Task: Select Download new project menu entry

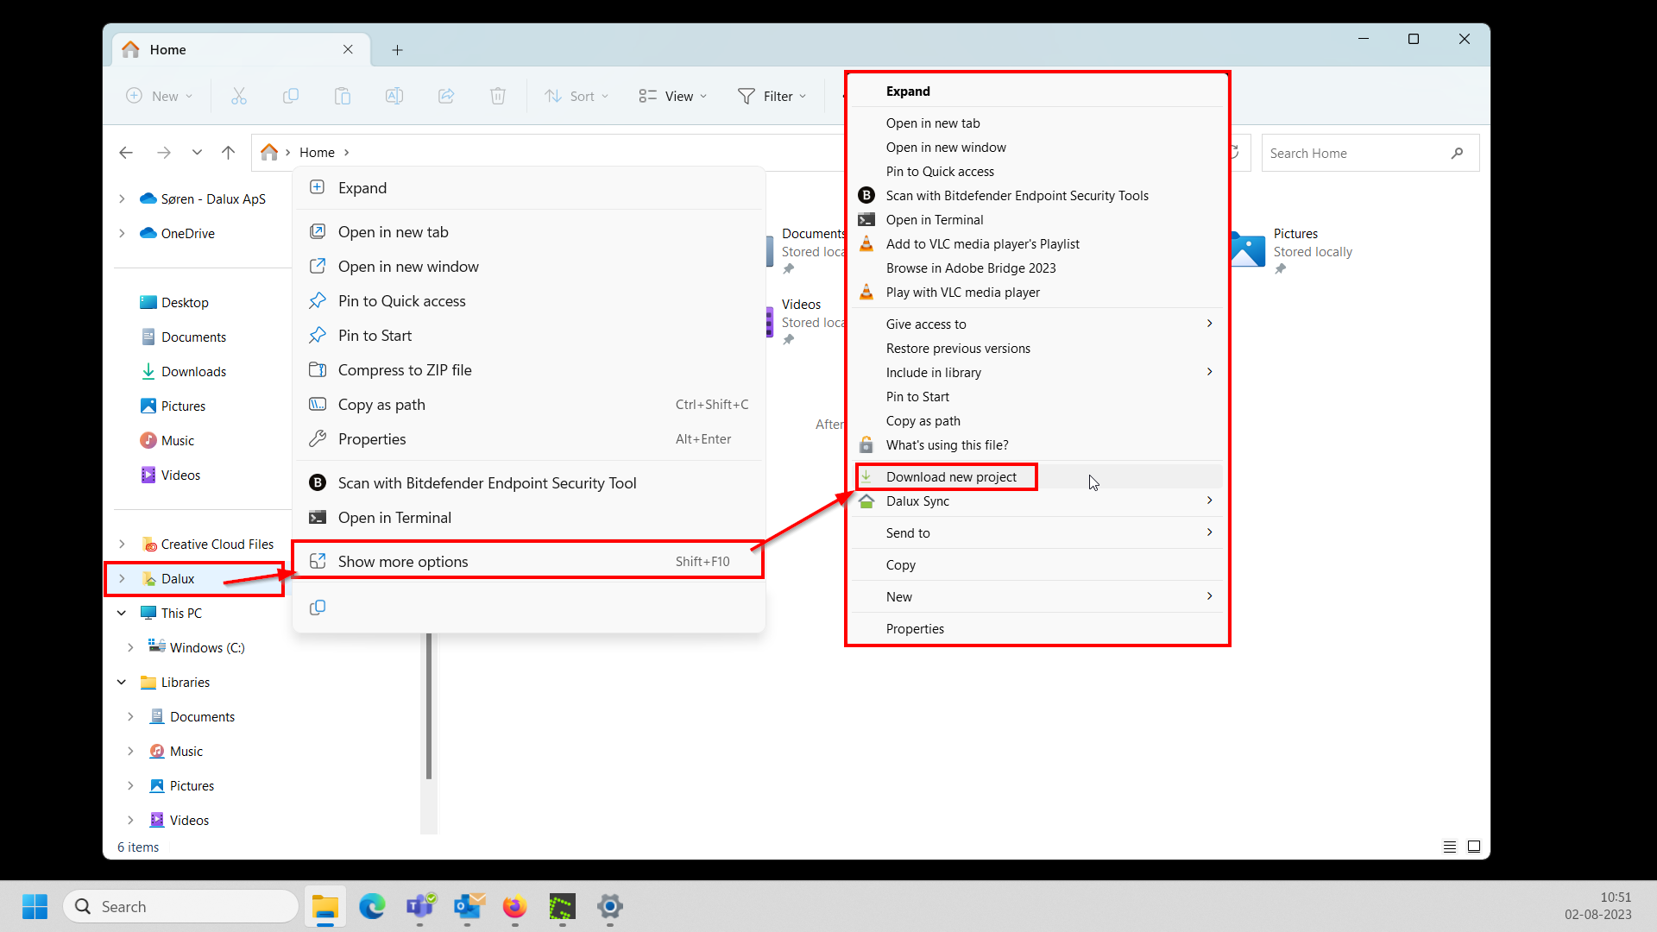Action: (x=951, y=477)
